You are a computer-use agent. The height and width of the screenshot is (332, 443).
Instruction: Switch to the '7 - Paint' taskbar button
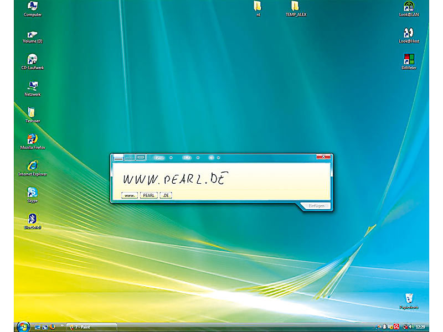91,327
